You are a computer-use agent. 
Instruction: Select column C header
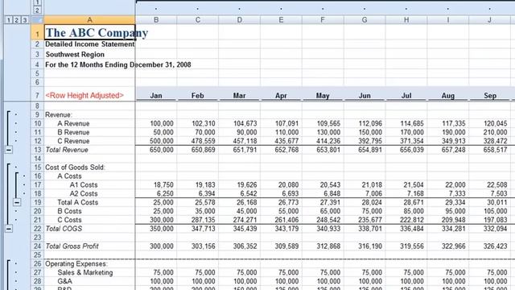[x=198, y=20]
